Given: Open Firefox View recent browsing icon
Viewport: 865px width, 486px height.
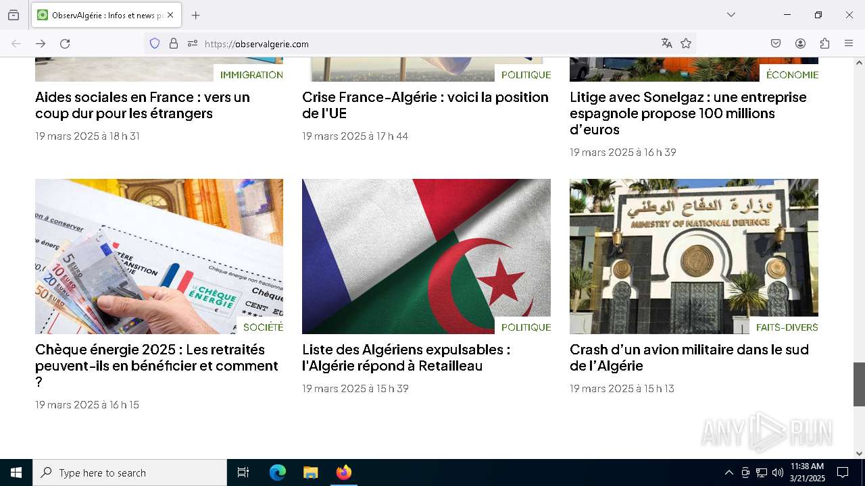Looking at the screenshot, I should (14, 15).
